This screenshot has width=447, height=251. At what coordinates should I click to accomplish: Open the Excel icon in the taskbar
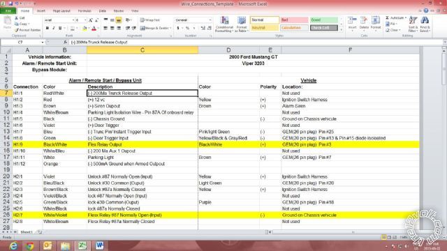point(82,245)
